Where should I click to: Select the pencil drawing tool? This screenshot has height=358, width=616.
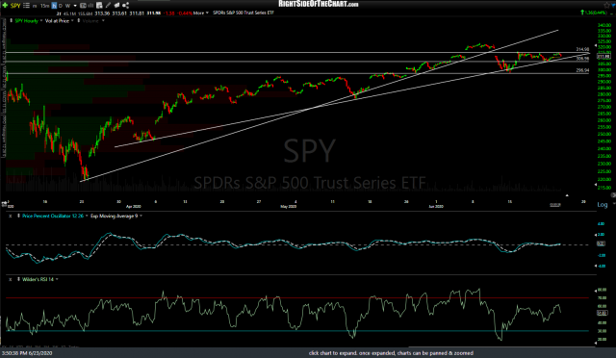(x=108, y=5)
